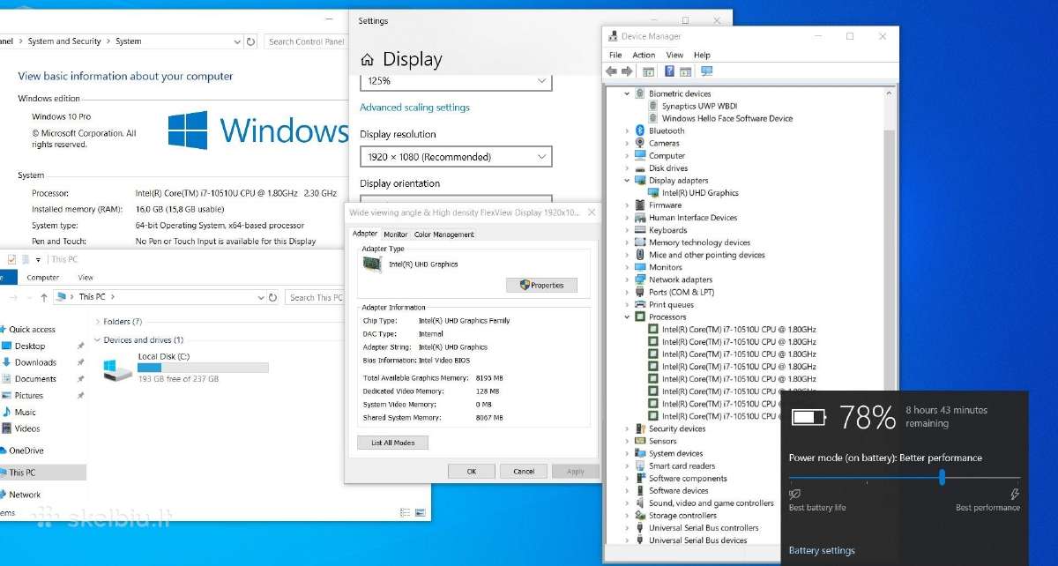Select Quick access in Explorer sidebar
The width and height of the screenshot is (1058, 566).
point(32,330)
